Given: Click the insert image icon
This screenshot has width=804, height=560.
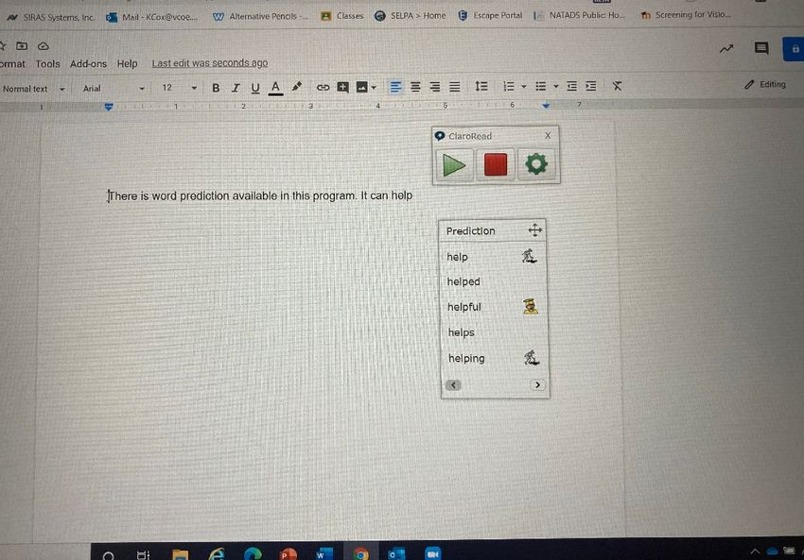Looking at the screenshot, I should (362, 87).
